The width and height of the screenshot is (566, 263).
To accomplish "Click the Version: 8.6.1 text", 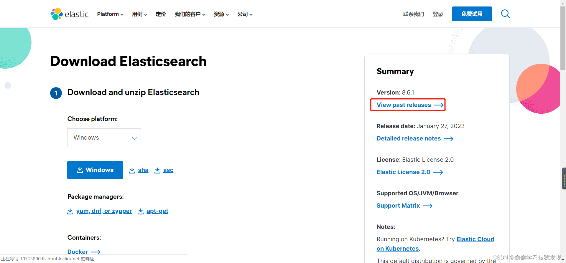I will (x=395, y=92).
